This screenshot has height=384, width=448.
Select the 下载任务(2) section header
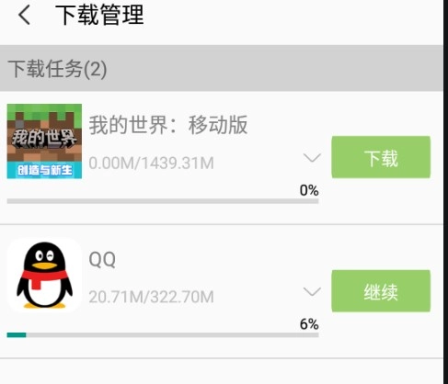[x=222, y=68]
